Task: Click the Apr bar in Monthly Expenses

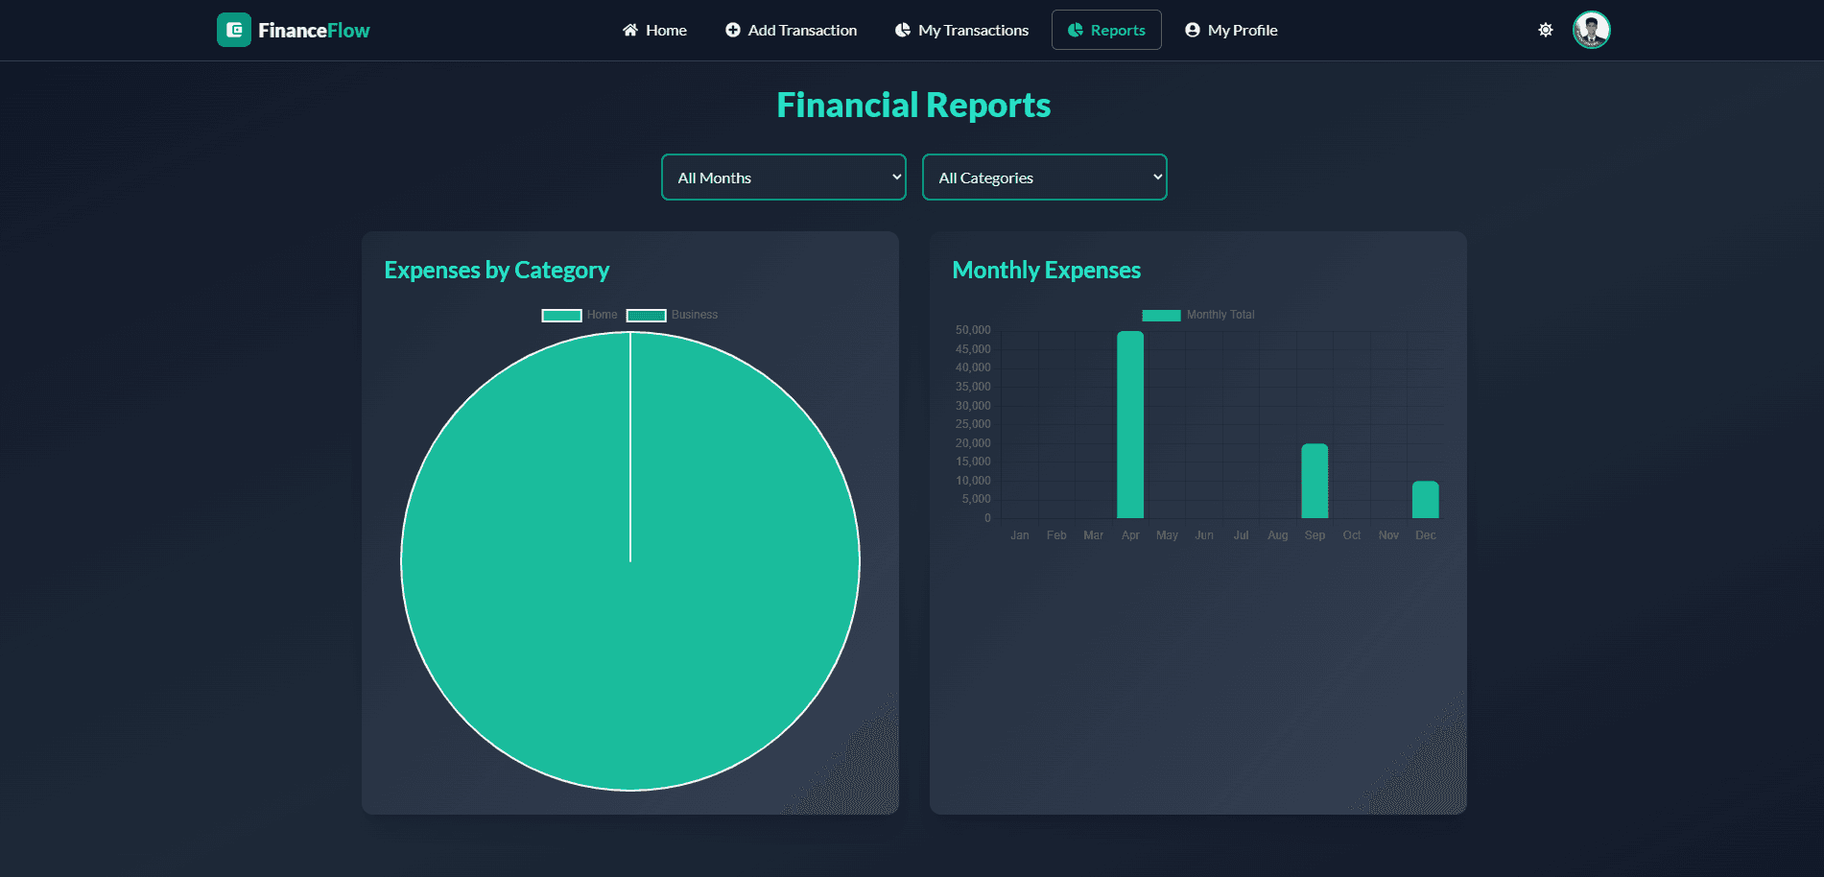Action: pos(1130,425)
